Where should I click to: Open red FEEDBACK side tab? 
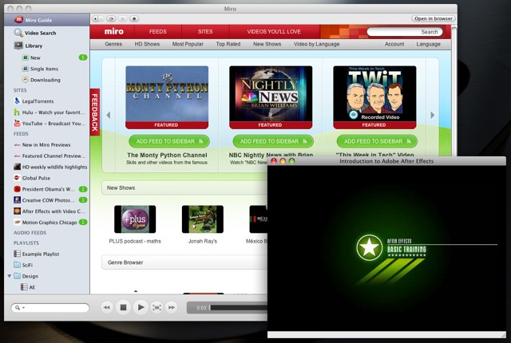(94, 112)
